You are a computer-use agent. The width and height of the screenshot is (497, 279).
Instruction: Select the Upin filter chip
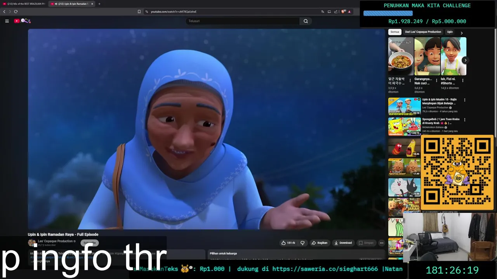coord(450,32)
